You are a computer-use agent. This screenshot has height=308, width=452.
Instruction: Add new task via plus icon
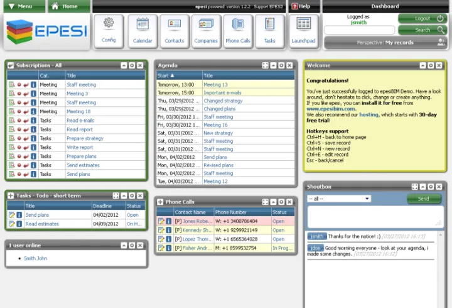(11, 195)
